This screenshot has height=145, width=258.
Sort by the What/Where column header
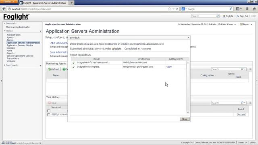pos(144,59)
